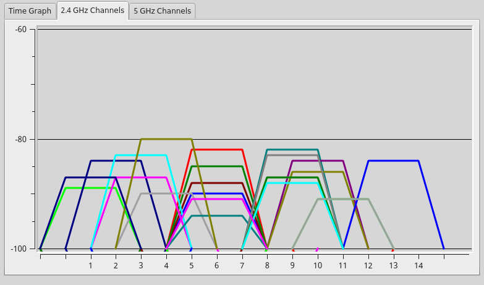Click the -80 axis label
The image size is (484, 285).
tap(20, 139)
